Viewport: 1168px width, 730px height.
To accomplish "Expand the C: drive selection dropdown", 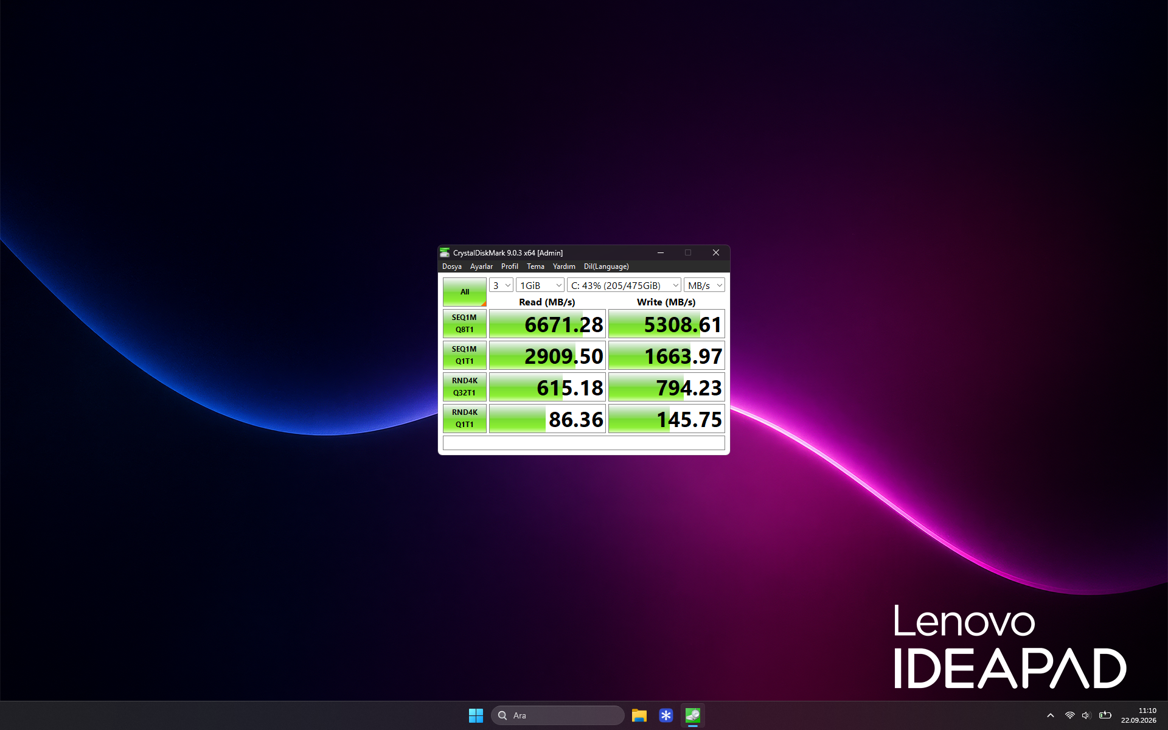I will click(x=624, y=285).
